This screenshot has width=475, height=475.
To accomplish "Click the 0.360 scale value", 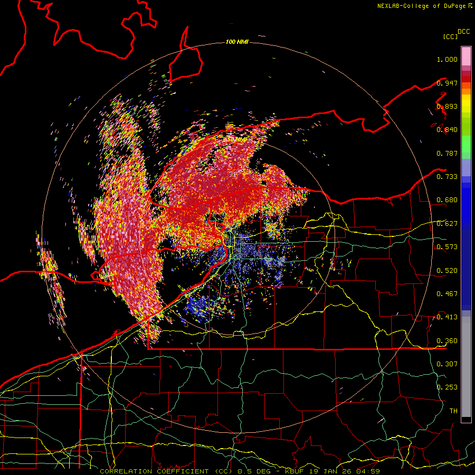I will [x=447, y=341].
